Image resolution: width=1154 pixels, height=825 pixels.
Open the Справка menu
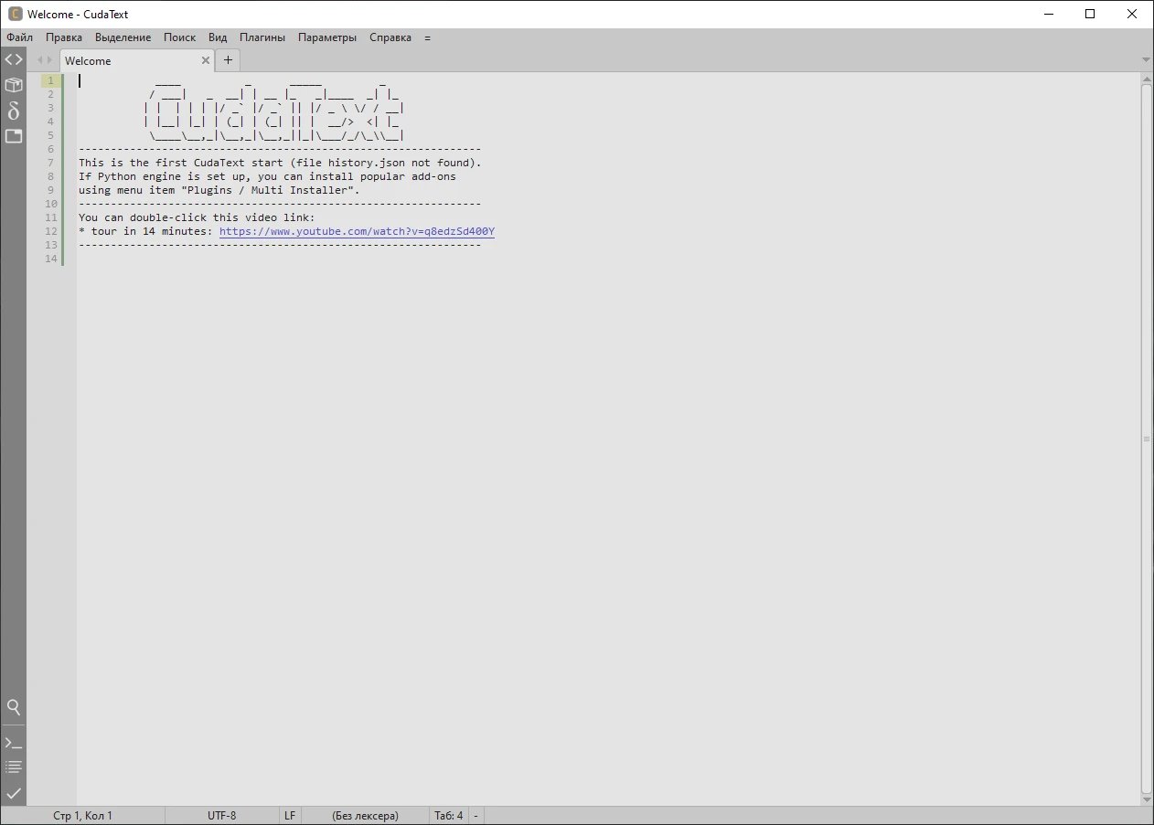coord(390,37)
